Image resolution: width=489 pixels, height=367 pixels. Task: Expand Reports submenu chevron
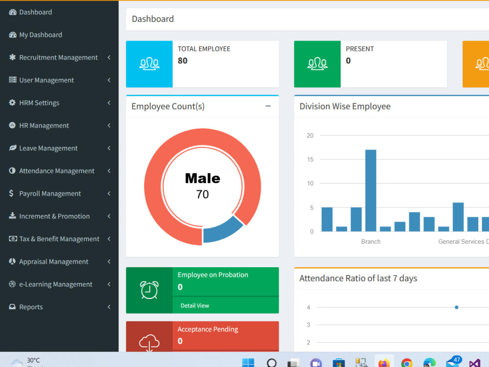click(x=109, y=307)
